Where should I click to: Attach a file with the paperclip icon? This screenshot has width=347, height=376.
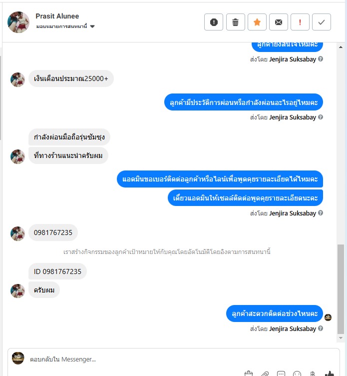(265, 373)
